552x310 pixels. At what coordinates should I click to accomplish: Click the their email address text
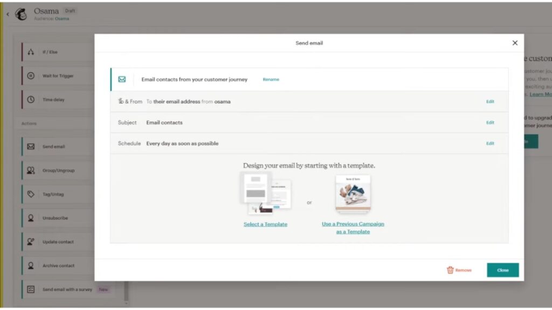point(177,101)
